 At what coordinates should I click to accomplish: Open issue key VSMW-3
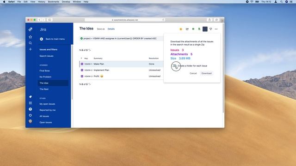88,76
